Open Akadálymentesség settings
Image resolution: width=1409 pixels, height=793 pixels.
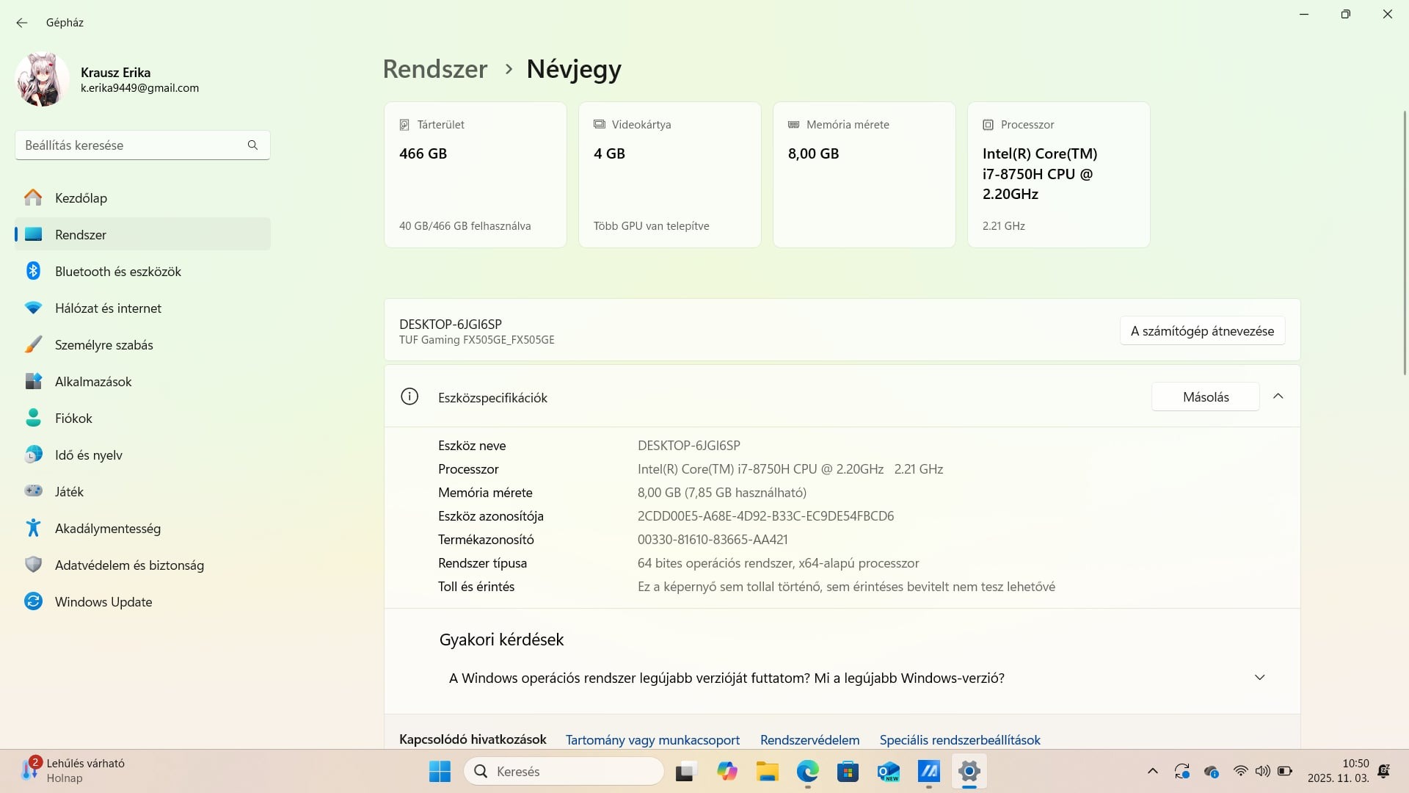coord(107,529)
